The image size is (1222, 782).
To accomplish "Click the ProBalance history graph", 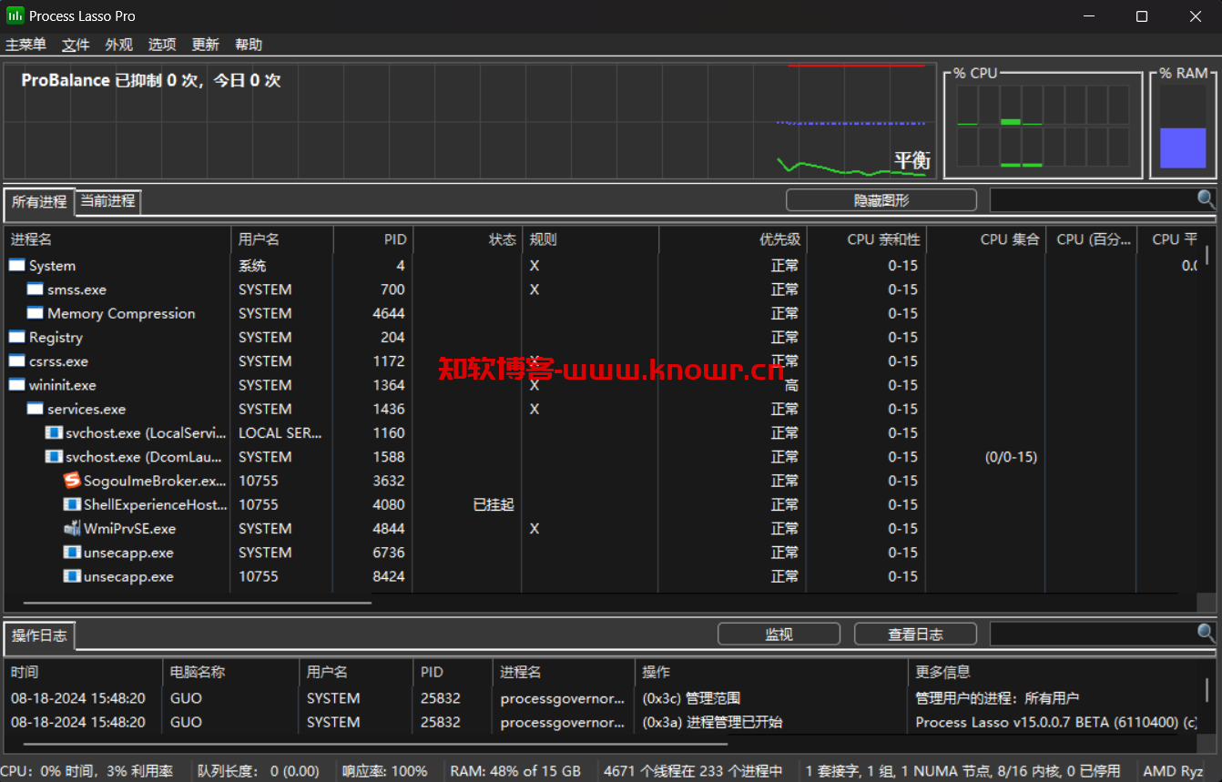I will point(470,120).
